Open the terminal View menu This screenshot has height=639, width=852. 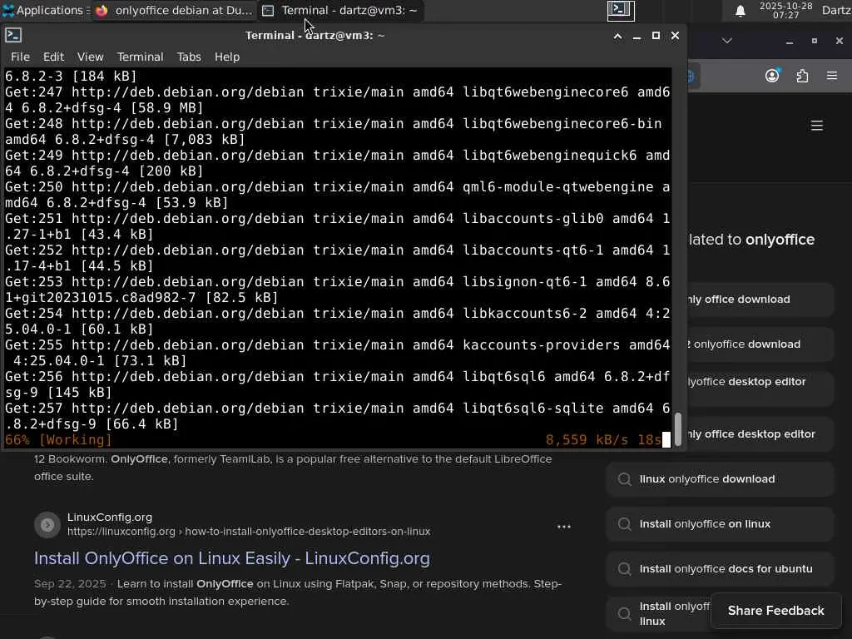90,57
